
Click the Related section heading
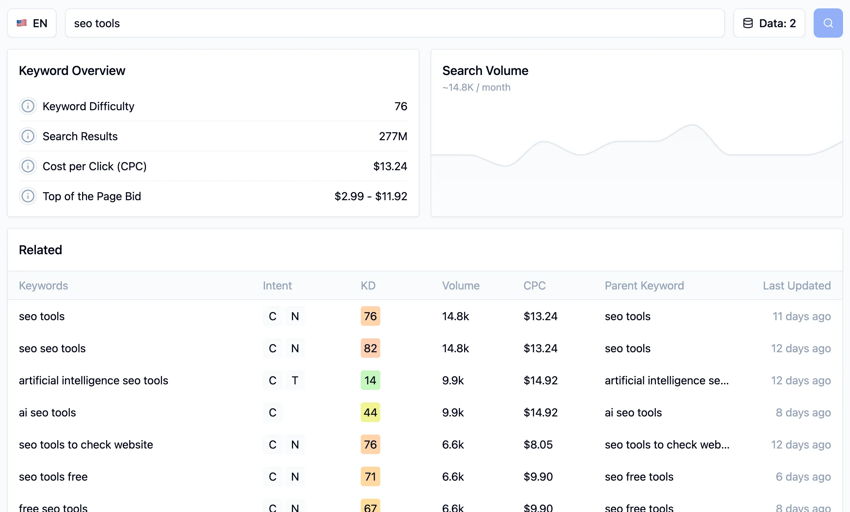[x=41, y=250]
